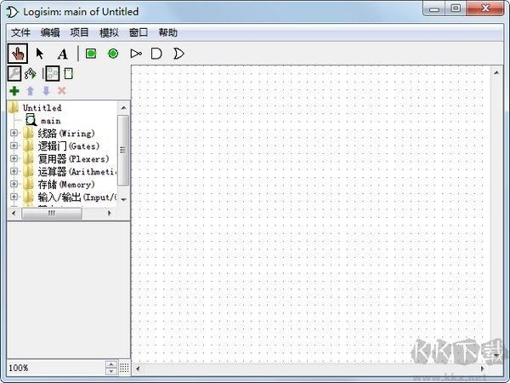Add an output pin (green circle)
This screenshot has width=510, height=383.
point(113,54)
